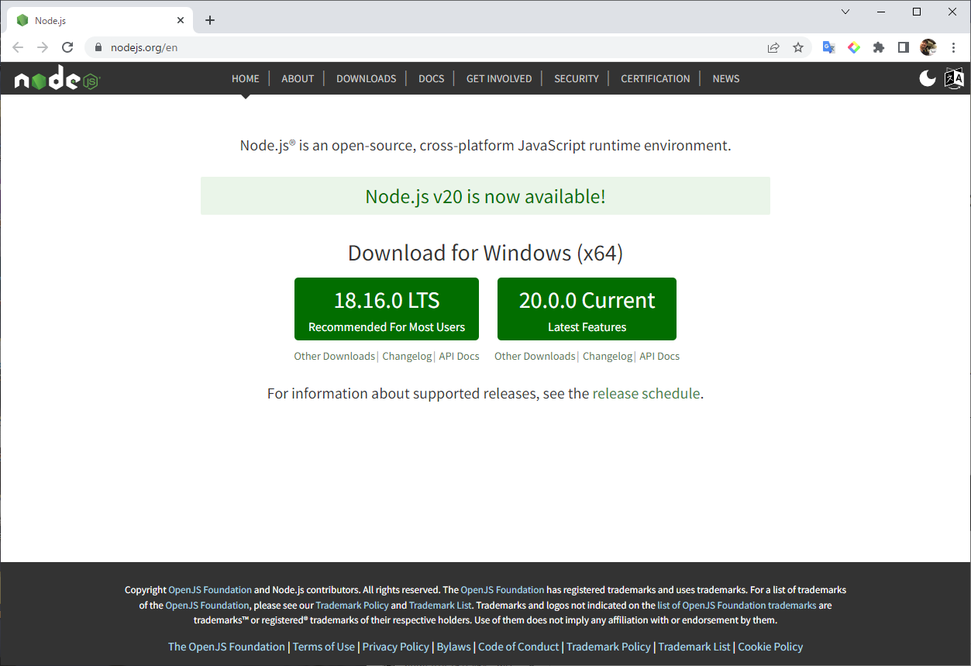Download the 20.0.0 Current version
Viewport: 971px width, 666px height.
coord(587,309)
